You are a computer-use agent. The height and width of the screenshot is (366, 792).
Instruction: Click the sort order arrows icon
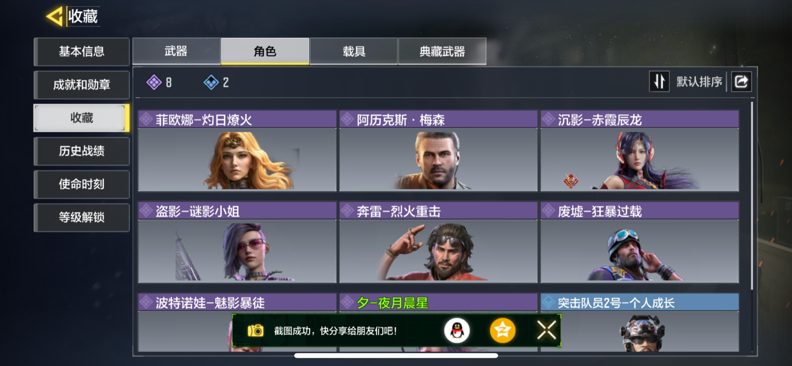pyautogui.click(x=659, y=81)
